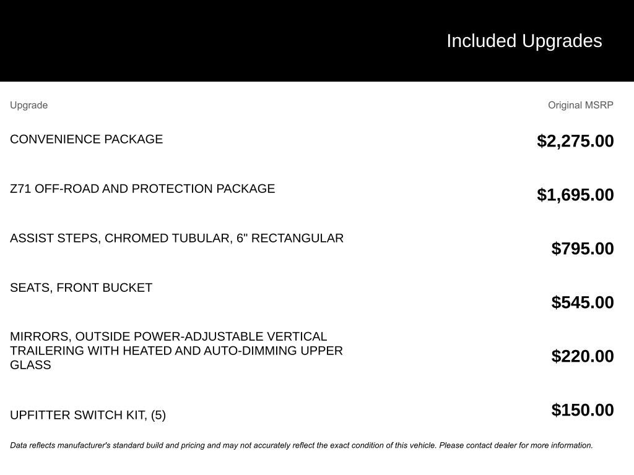
Task: Click the word GLASS in mirrors description
Action: click(30, 365)
